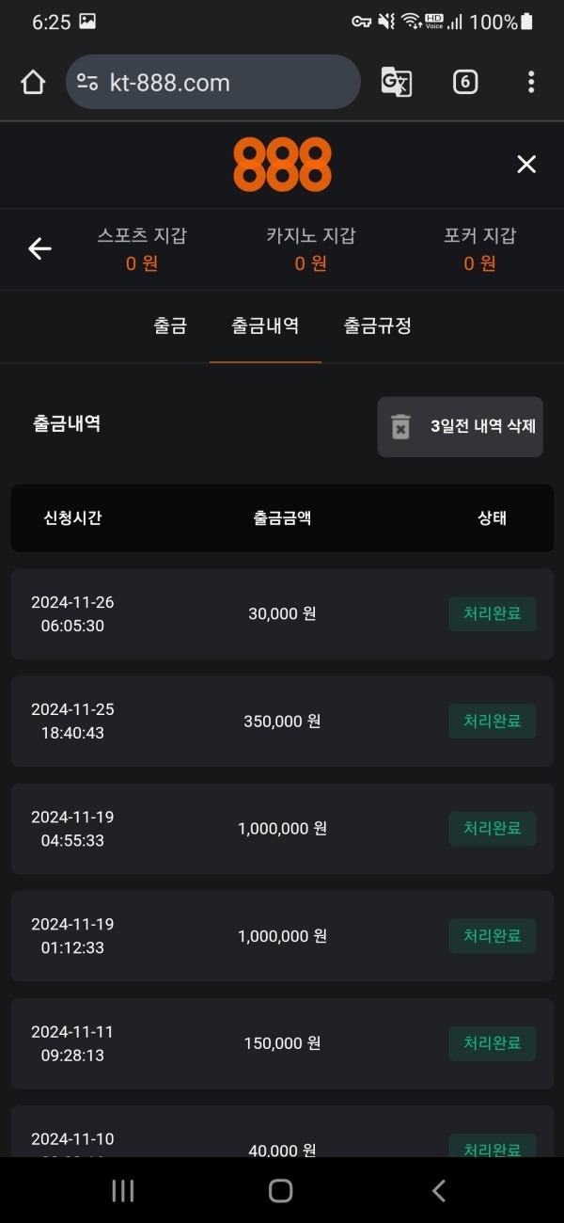Open the Android recent apps button
The height and width of the screenshot is (1223, 564).
[122, 1190]
